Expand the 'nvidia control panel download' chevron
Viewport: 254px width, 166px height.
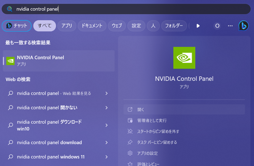tap(106, 143)
